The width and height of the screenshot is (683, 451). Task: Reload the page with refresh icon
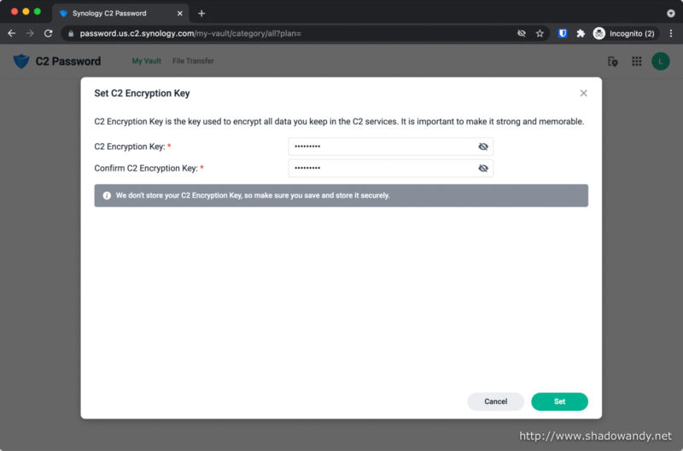tap(49, 33)
